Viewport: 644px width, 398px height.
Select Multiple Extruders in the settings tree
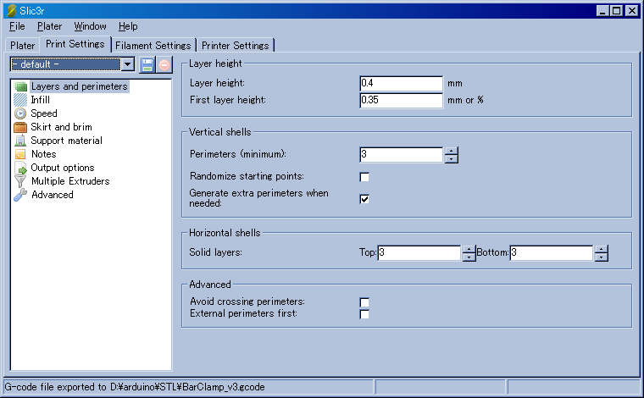coord(69,181)
